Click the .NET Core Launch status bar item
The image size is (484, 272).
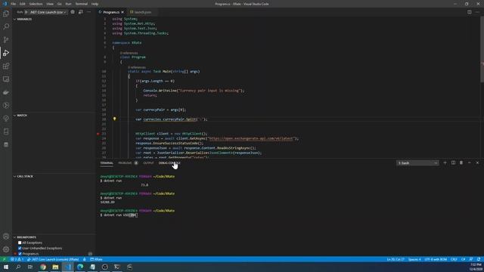click(53, 259)
